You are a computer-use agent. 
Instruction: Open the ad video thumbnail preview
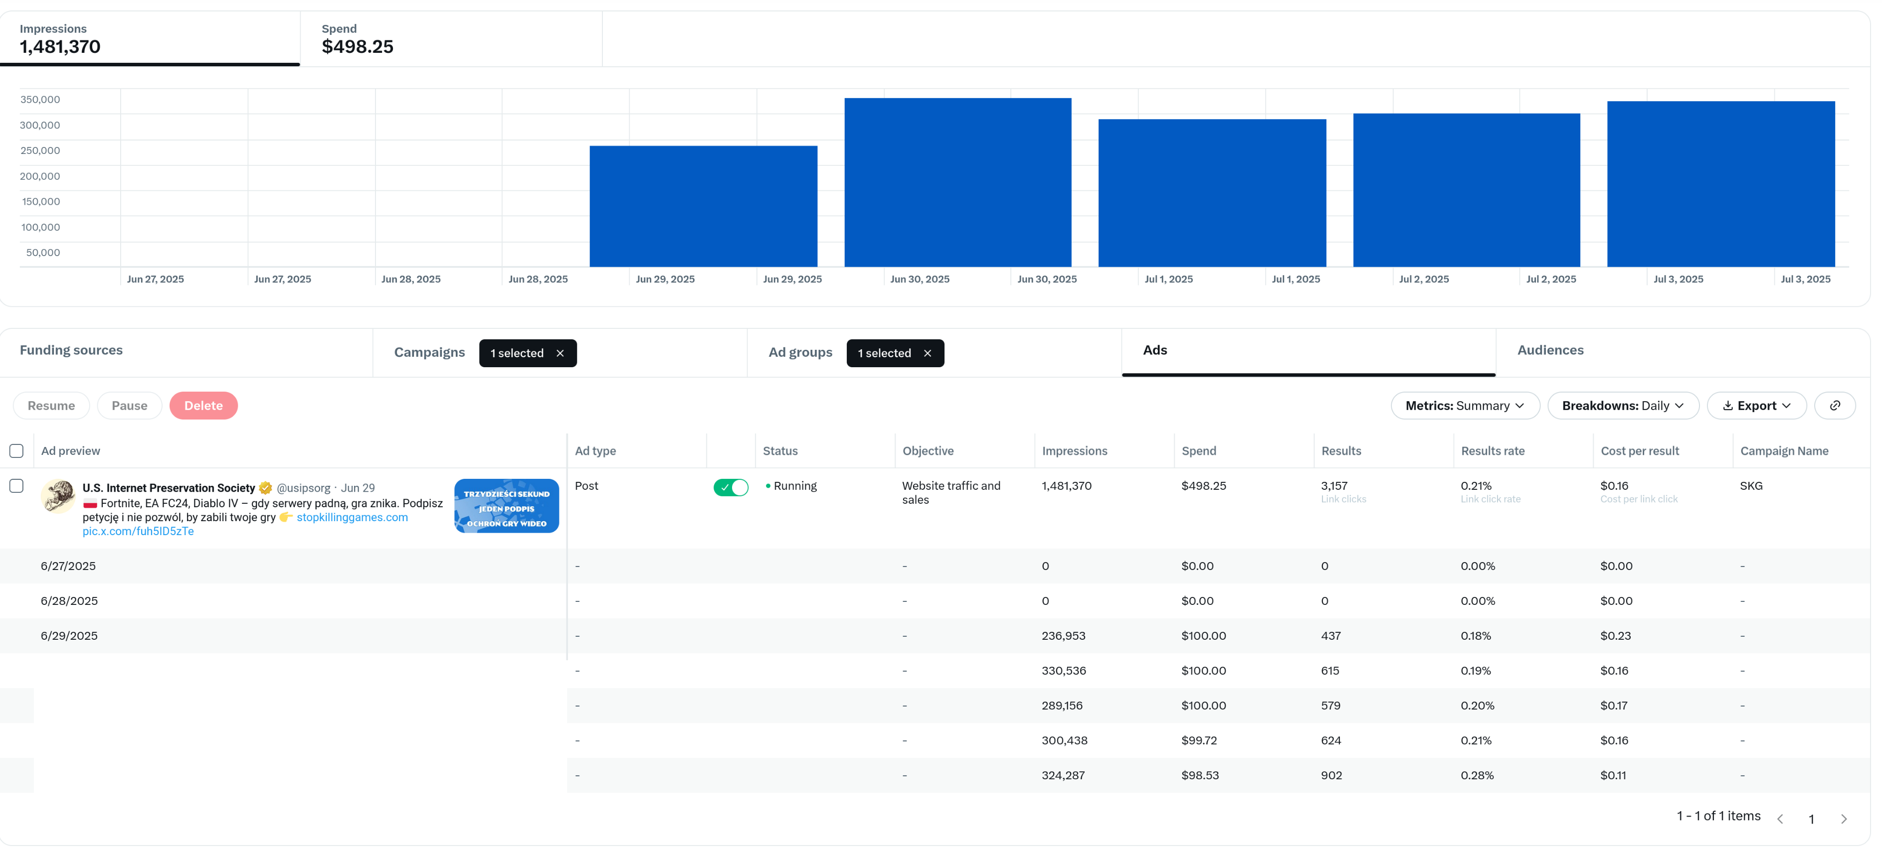coord(506,506)
